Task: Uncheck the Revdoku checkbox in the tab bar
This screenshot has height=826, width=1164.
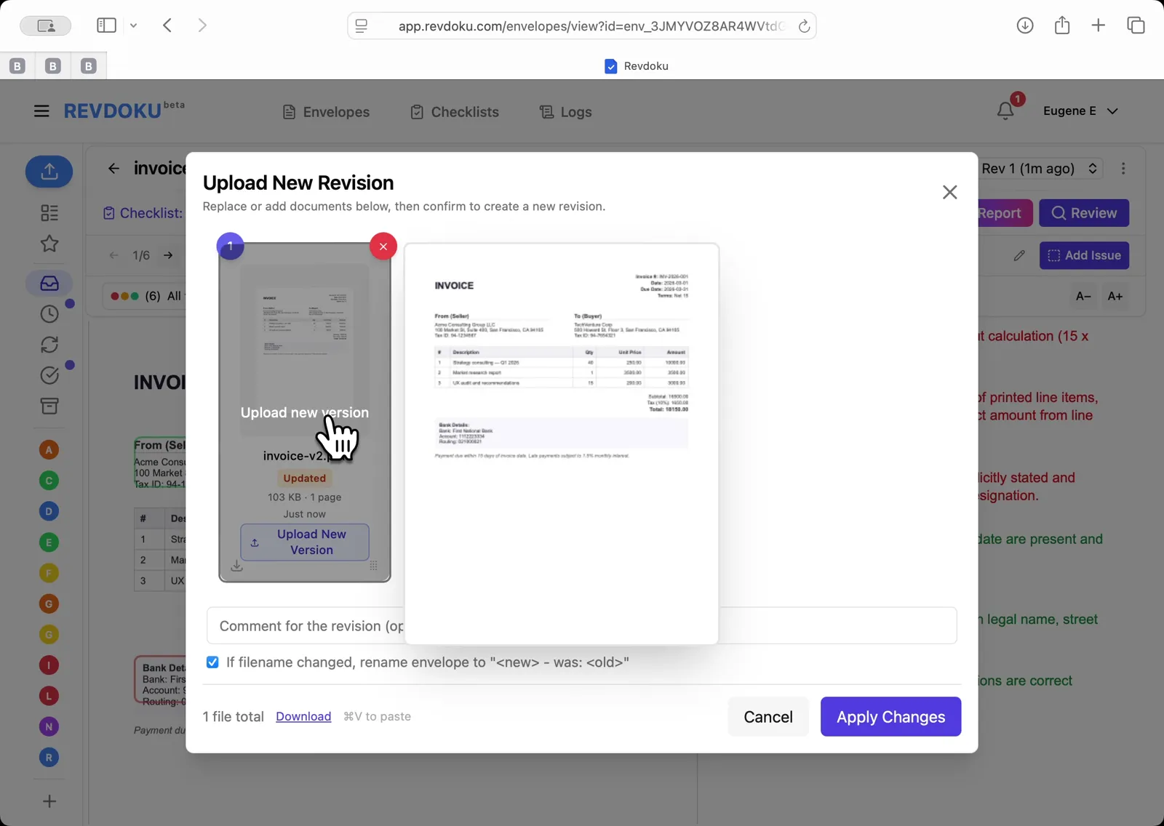Action: pyautogui.click(x=610, y=65)
